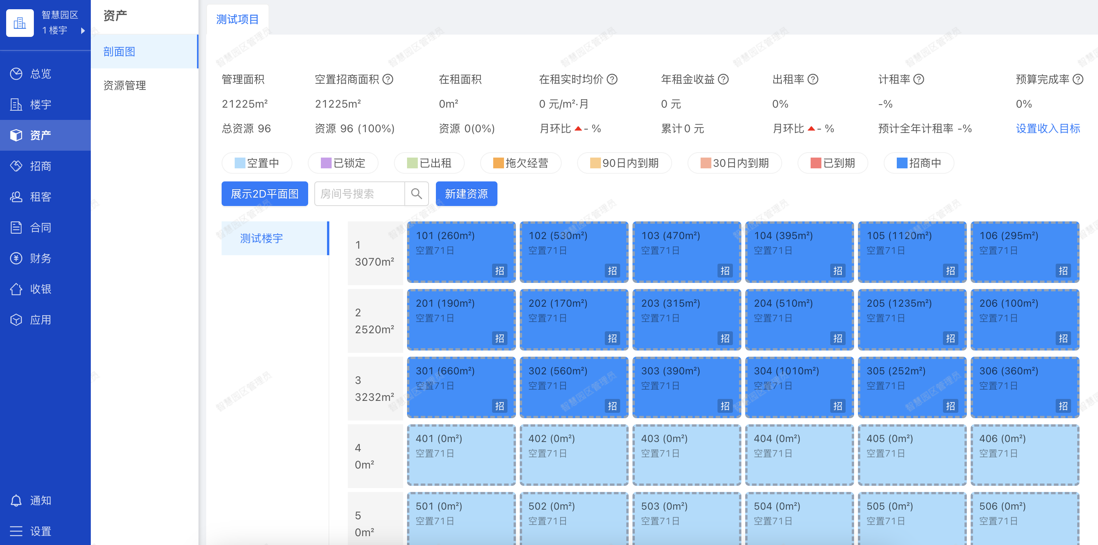1098x545 pixels.
Task: Open 招商 leasing section in sidebar
Action: (45, 166)
